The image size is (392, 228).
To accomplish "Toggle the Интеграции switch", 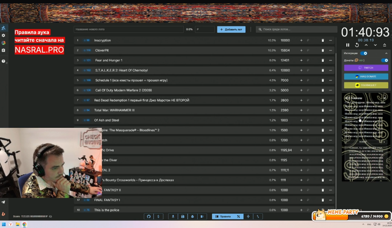I will click(x=364, y=53).
